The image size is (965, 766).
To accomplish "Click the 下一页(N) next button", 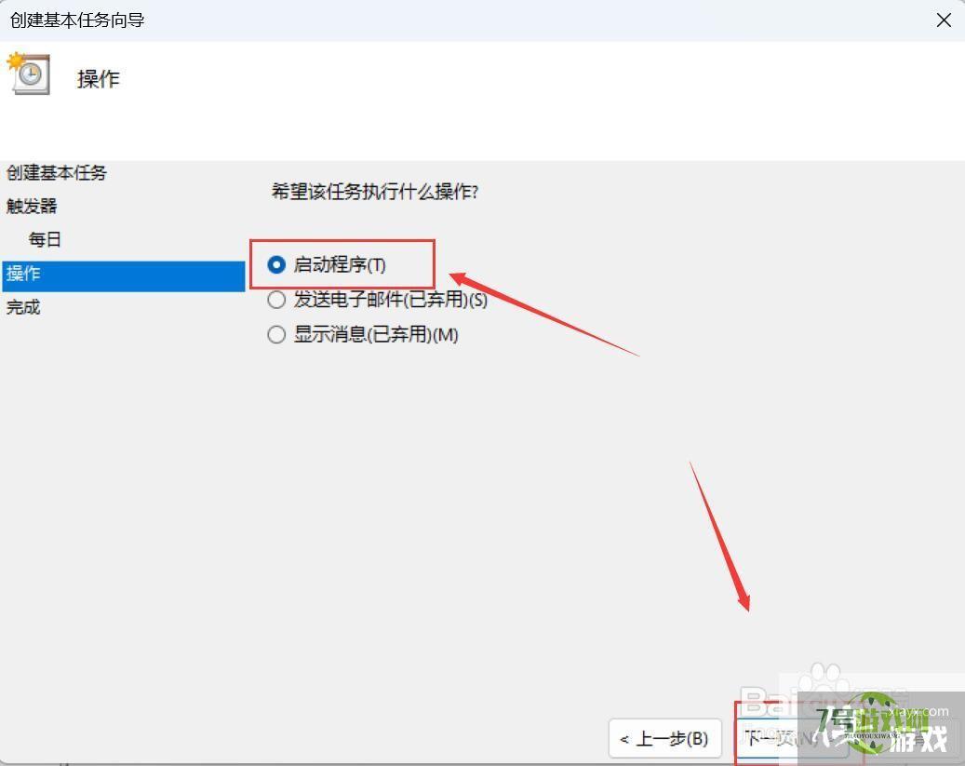I will [x=793, y=738].
